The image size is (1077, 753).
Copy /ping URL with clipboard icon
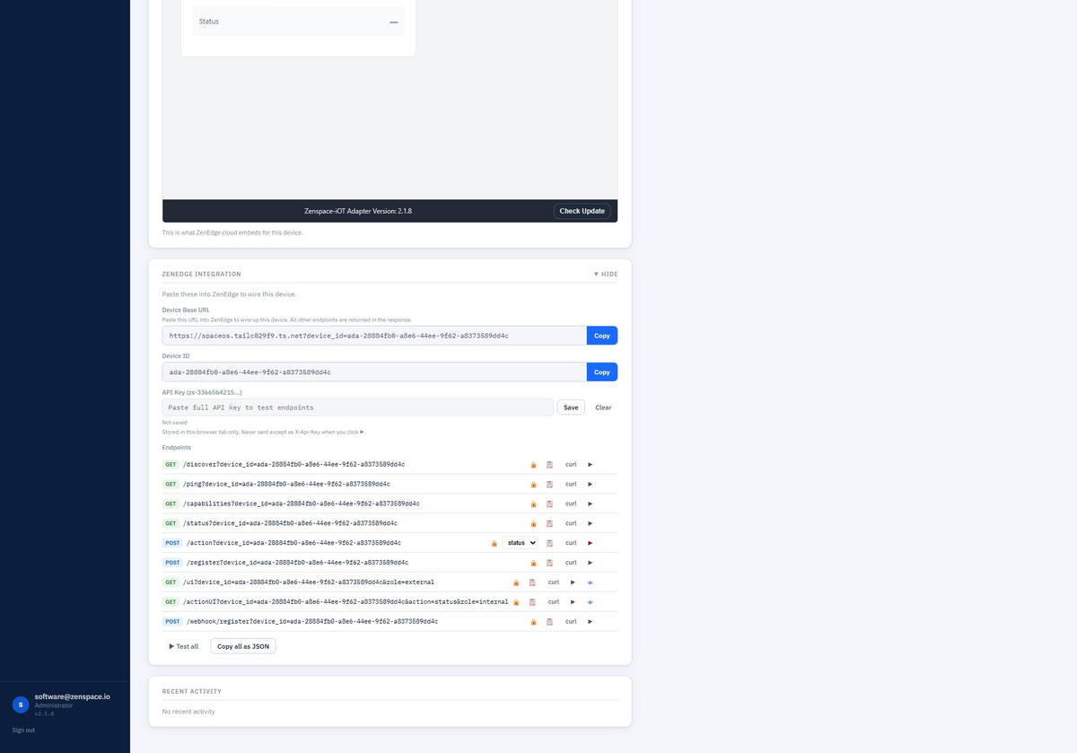549,485
